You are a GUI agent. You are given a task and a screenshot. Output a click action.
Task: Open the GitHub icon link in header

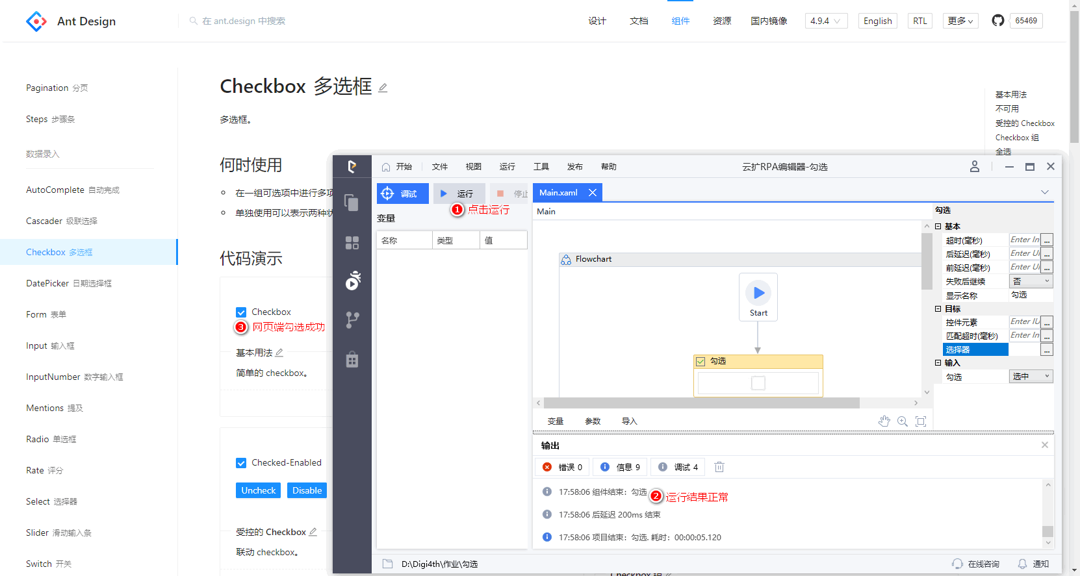point(998,21)
